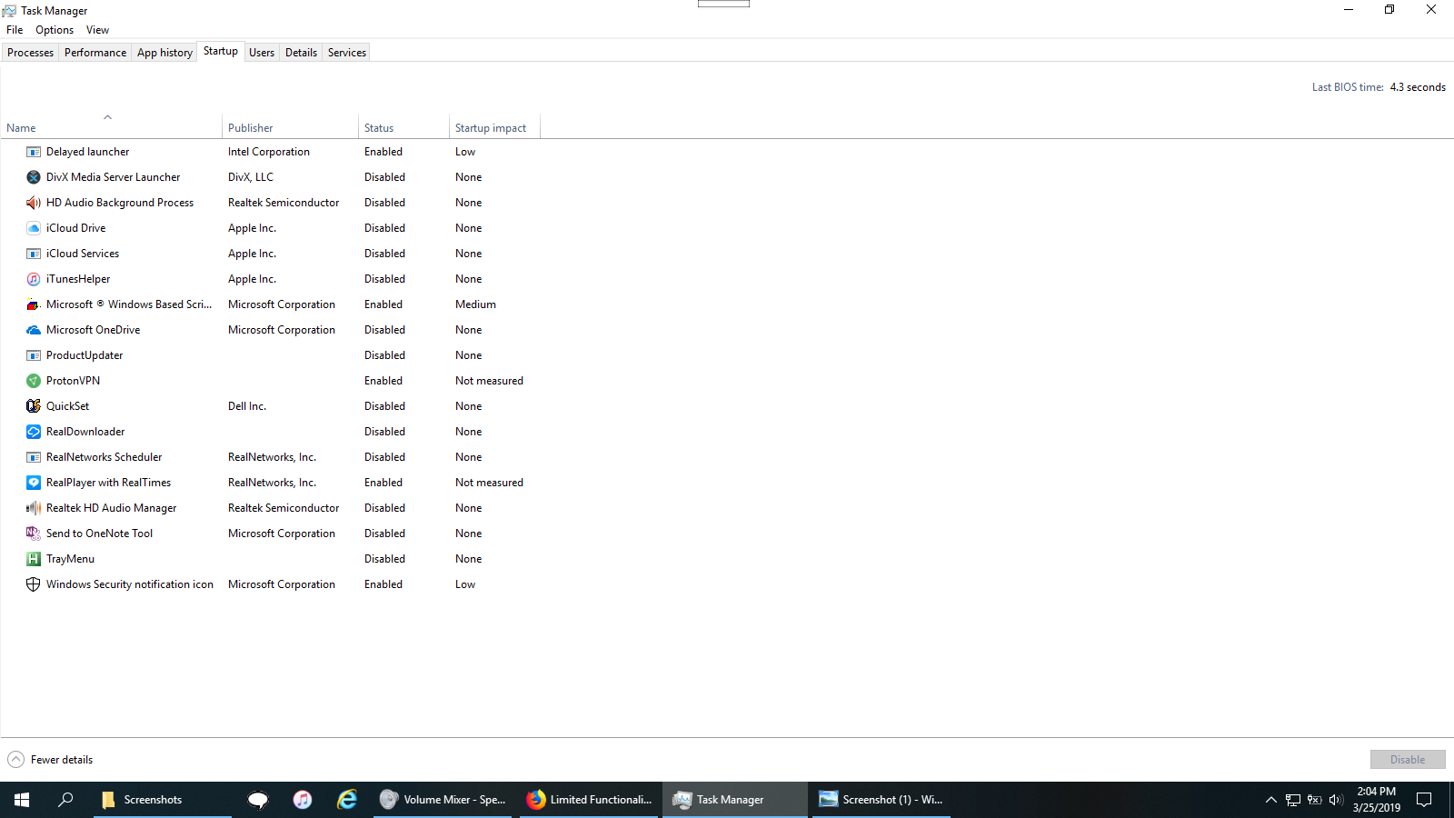Image resolution: width=1454 pixels, height=818 pixels.
Task: Click DivX, LLC publisher cell
Action: click(251, 177)
